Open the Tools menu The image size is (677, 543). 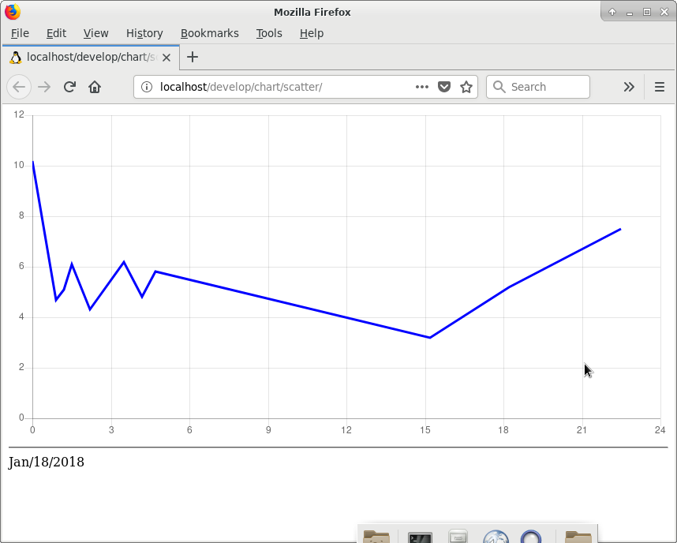point(269,33)
